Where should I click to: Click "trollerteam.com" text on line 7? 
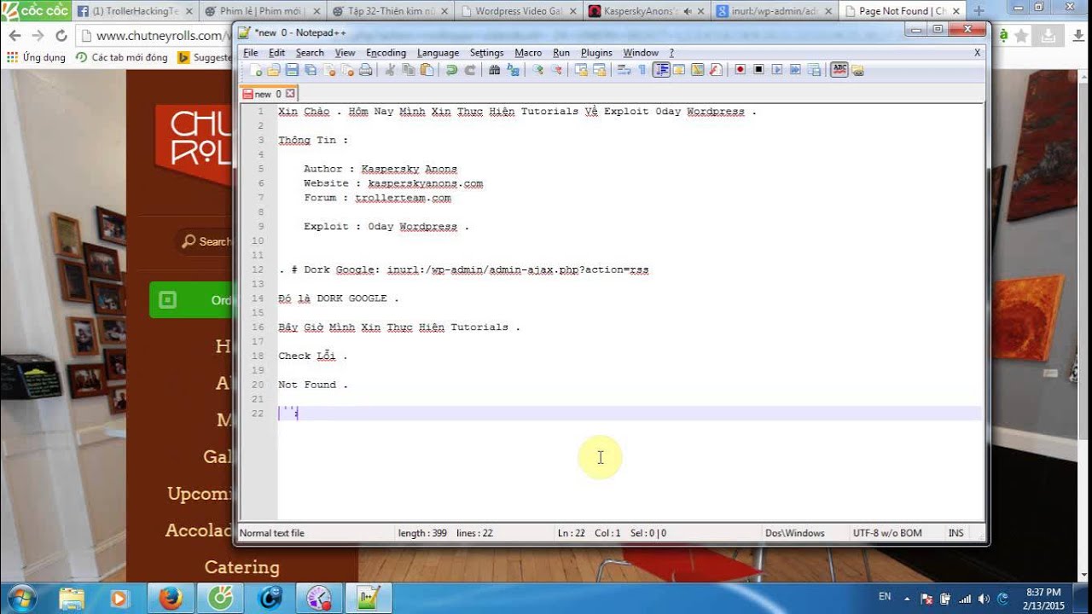point(403,198)
